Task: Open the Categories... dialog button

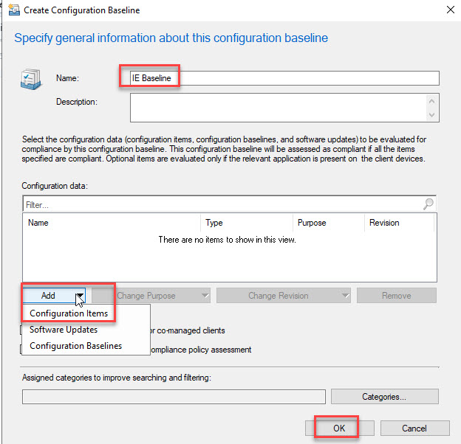Action: pyautogui.click(x=384, y=397)
